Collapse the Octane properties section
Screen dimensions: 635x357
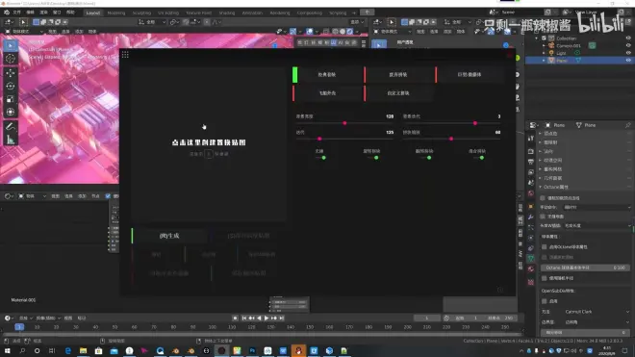(x=541, y=187)
